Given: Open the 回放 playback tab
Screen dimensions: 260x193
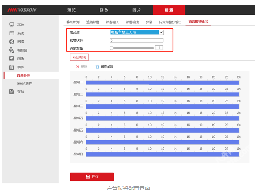Looking at the screenshot, I should click(104, 10).
